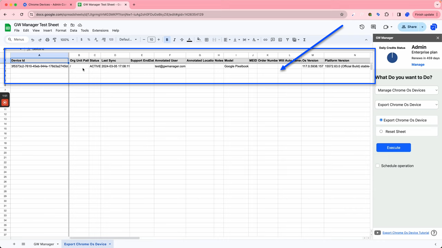Image resolution: width=442 pixels, height=248 pixels.
Task: Open the File menu
Action: tap(17, 31)
